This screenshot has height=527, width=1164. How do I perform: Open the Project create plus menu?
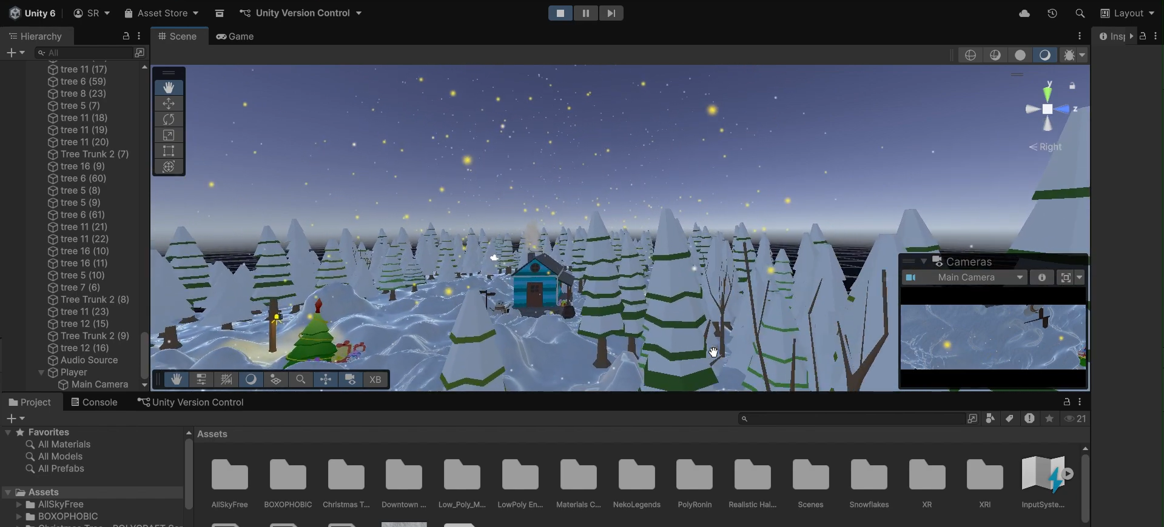pos(15,419)
